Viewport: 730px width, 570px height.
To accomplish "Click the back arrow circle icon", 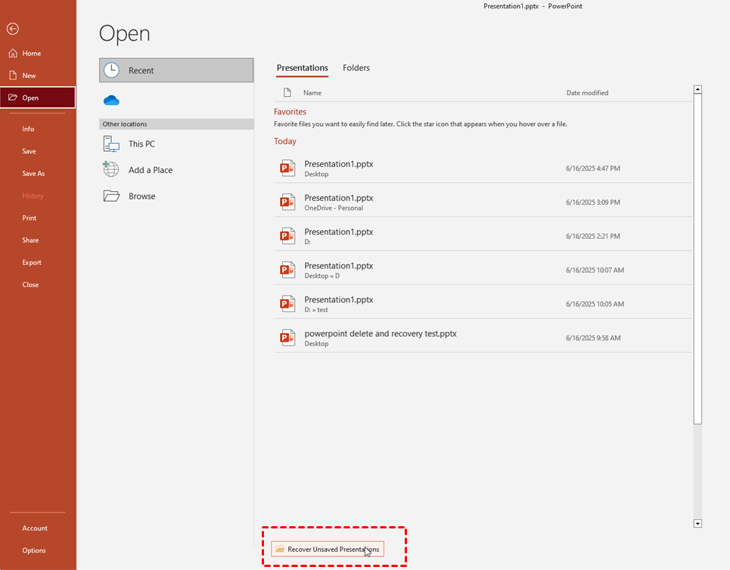I will tap(13, 29).
